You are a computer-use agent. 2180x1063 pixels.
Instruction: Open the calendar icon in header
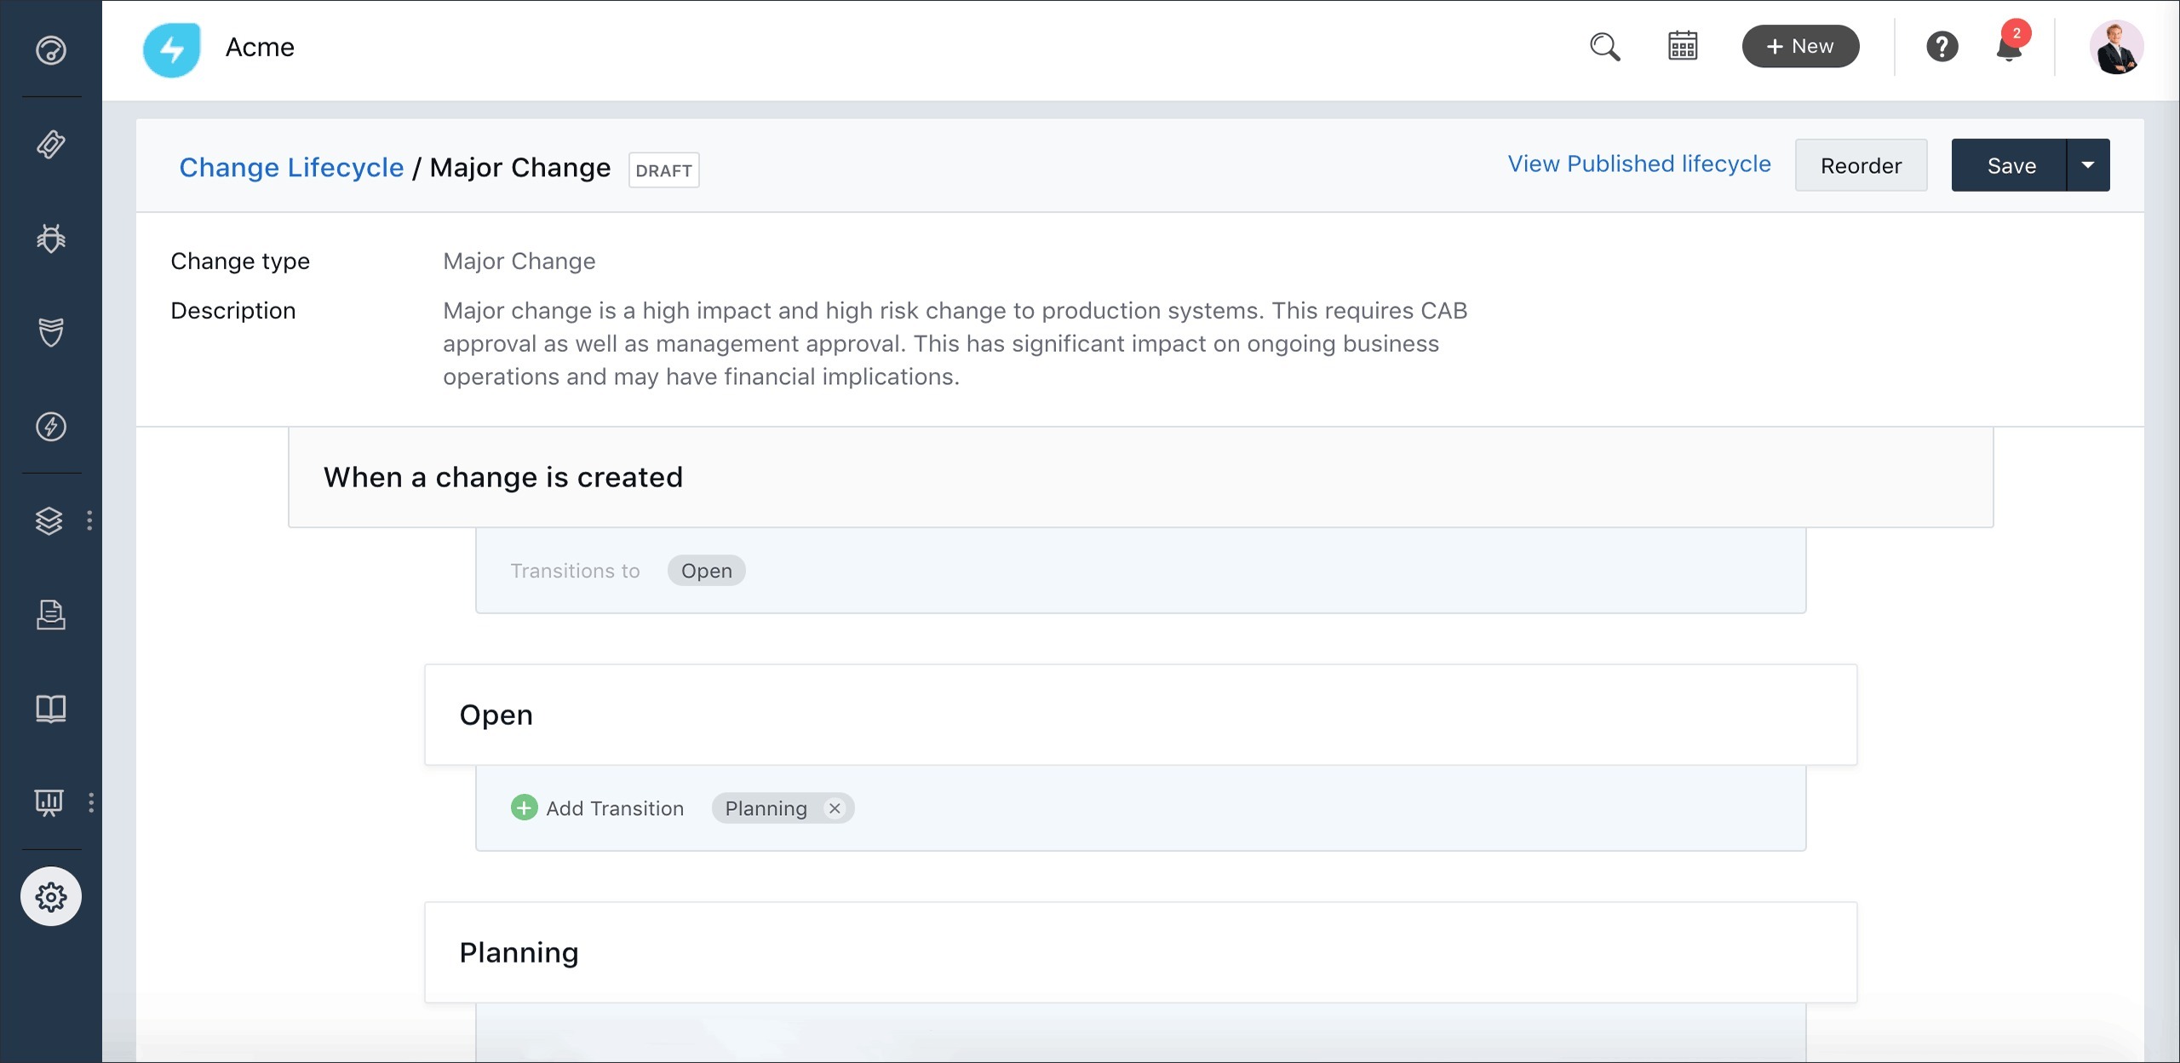[1683, 46]
